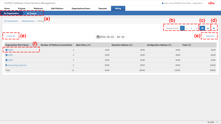The image size is (221, 124).
Task: Click Total row Basic Menu value 50.00
Action: coord(107,70)
